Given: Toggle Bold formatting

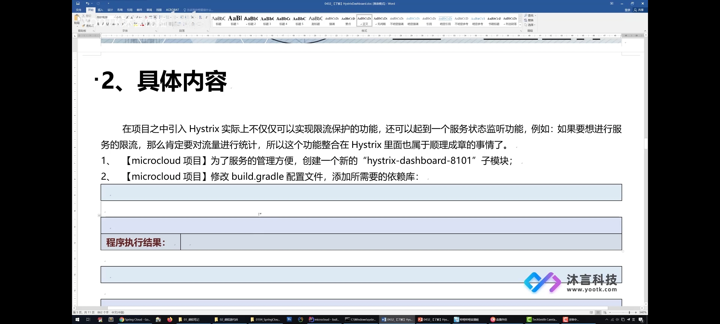Looking at the screenshot, I should click(98, 24).
